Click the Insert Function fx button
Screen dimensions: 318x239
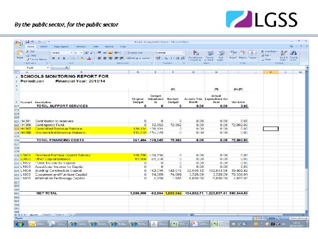67,67
